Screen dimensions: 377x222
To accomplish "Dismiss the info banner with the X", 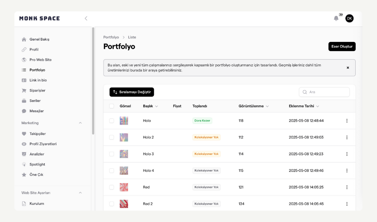I will pyautogui.click(x=348, y=68).
